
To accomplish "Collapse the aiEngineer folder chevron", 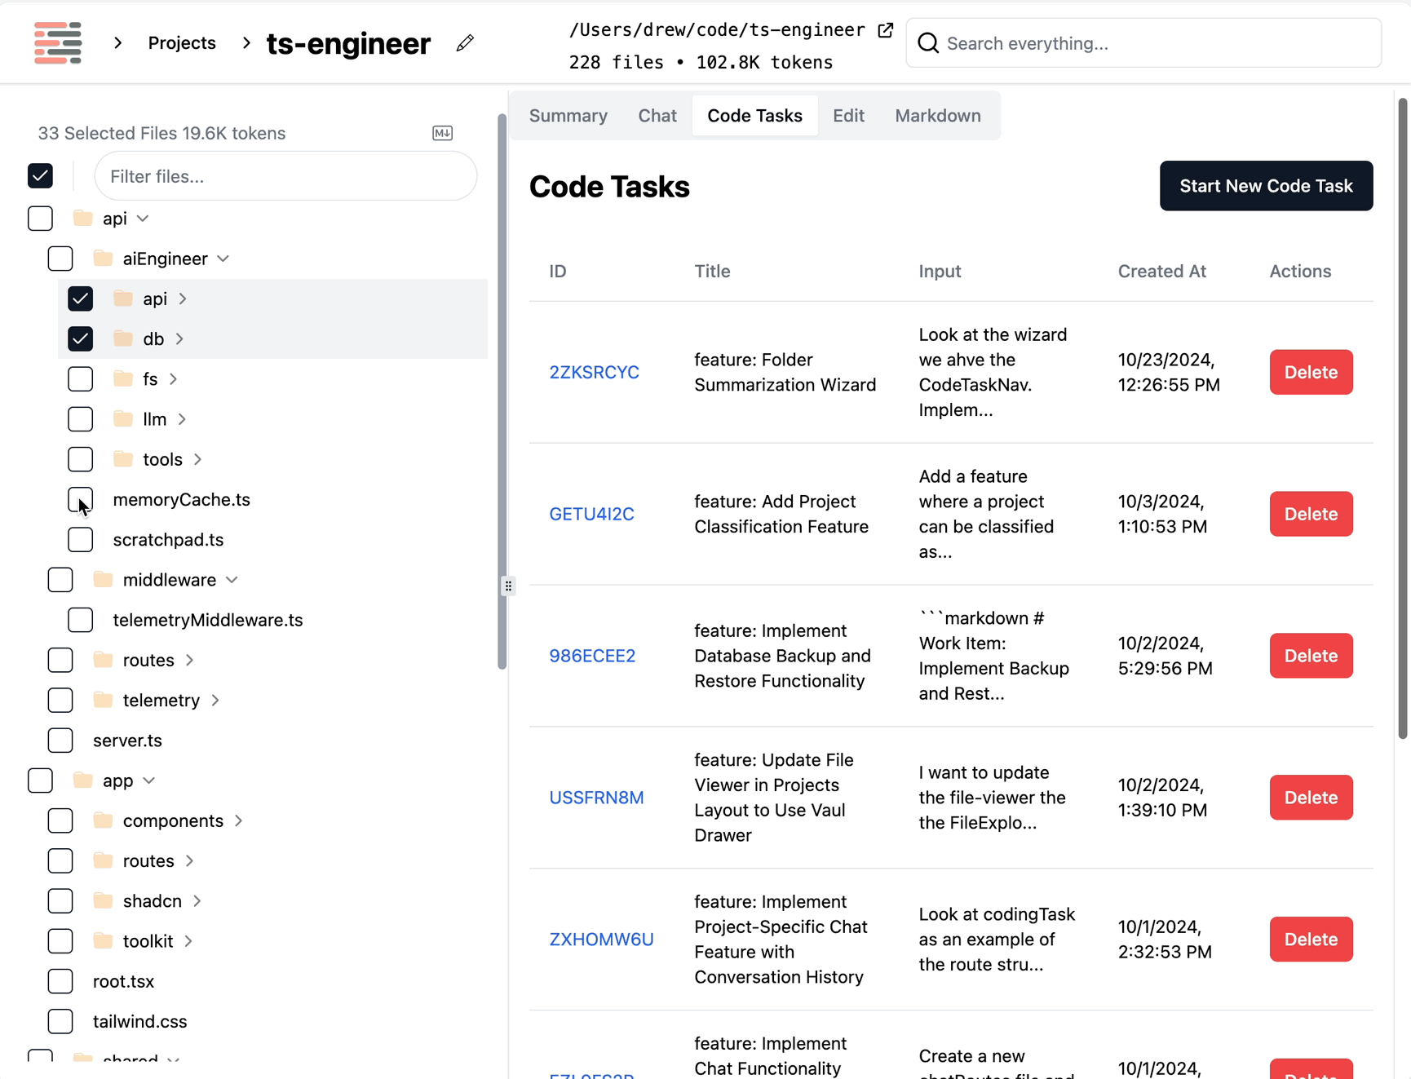I will 223,259.
